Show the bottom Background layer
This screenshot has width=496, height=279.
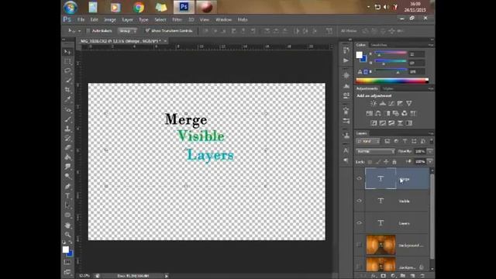pyautogui.click(x=359, y=267)
